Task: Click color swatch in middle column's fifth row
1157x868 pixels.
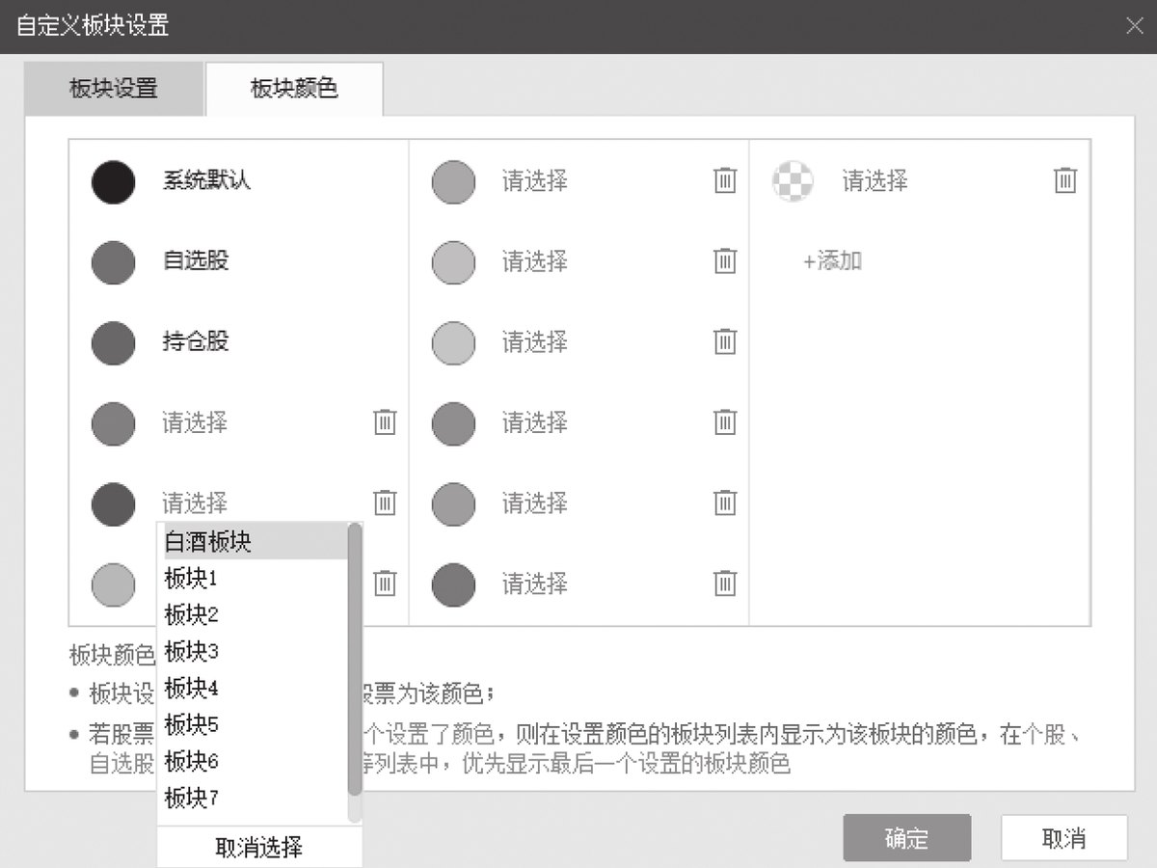Action: (x=454, y=503)
